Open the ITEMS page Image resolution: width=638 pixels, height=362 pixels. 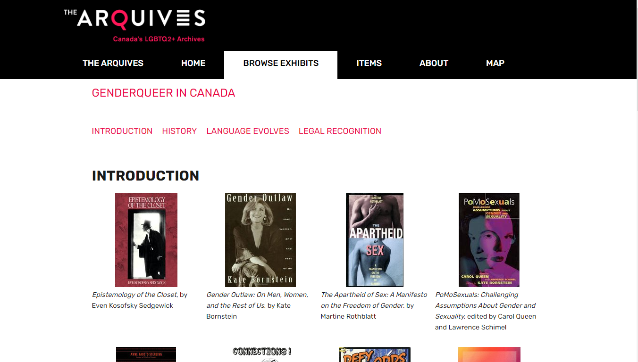[x=369, y=63]
